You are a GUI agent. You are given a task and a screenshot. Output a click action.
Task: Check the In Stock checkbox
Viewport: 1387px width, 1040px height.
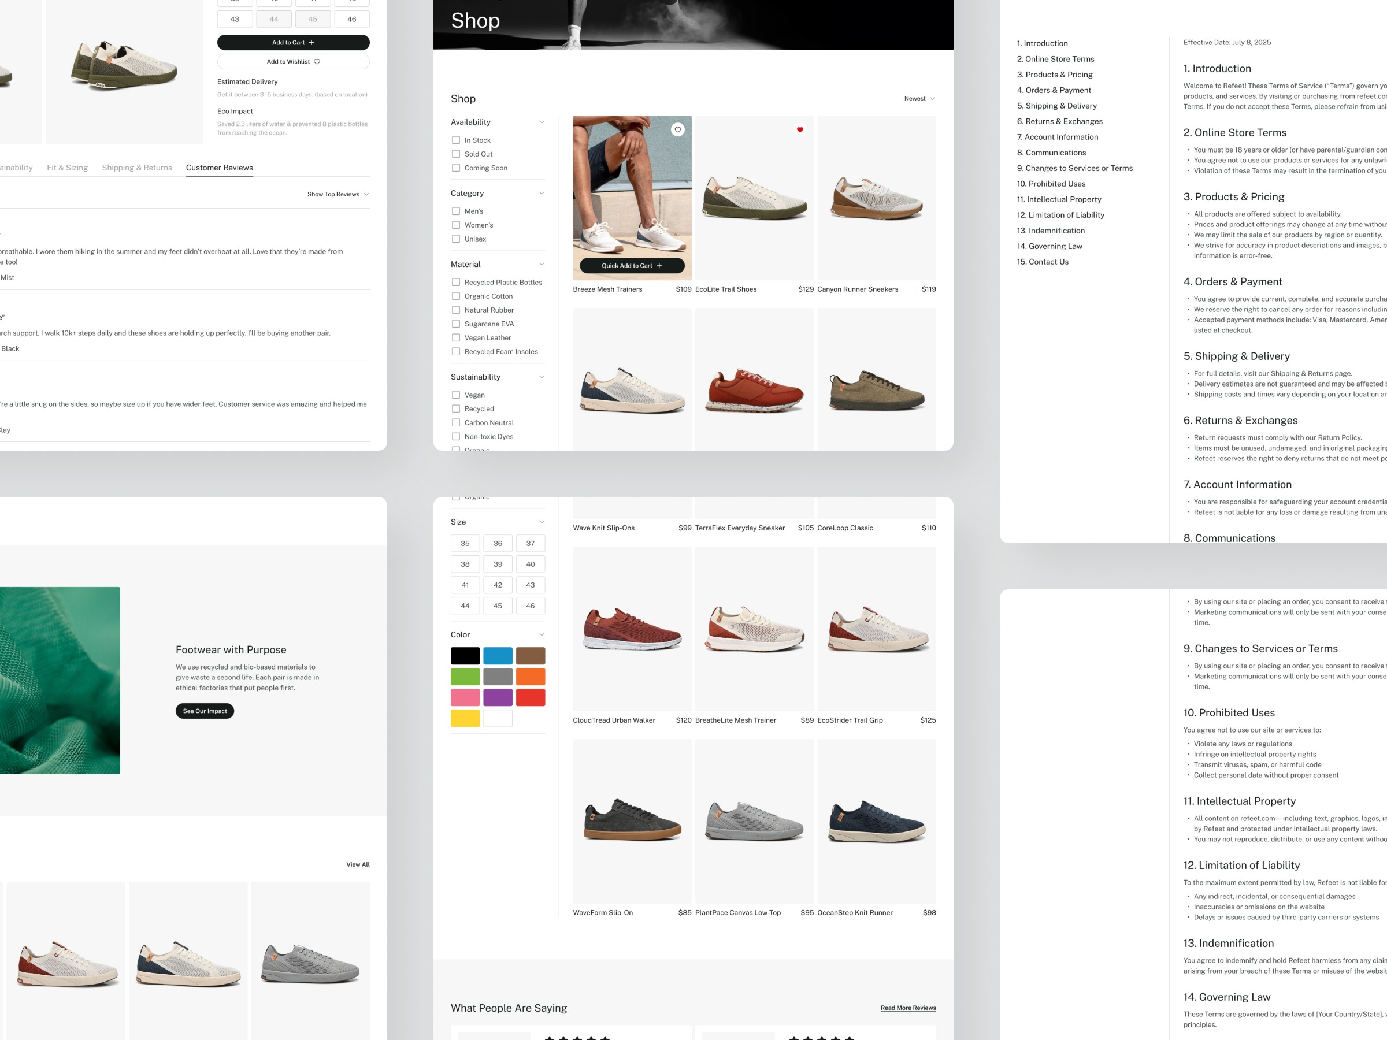click(x=456, y=140)
